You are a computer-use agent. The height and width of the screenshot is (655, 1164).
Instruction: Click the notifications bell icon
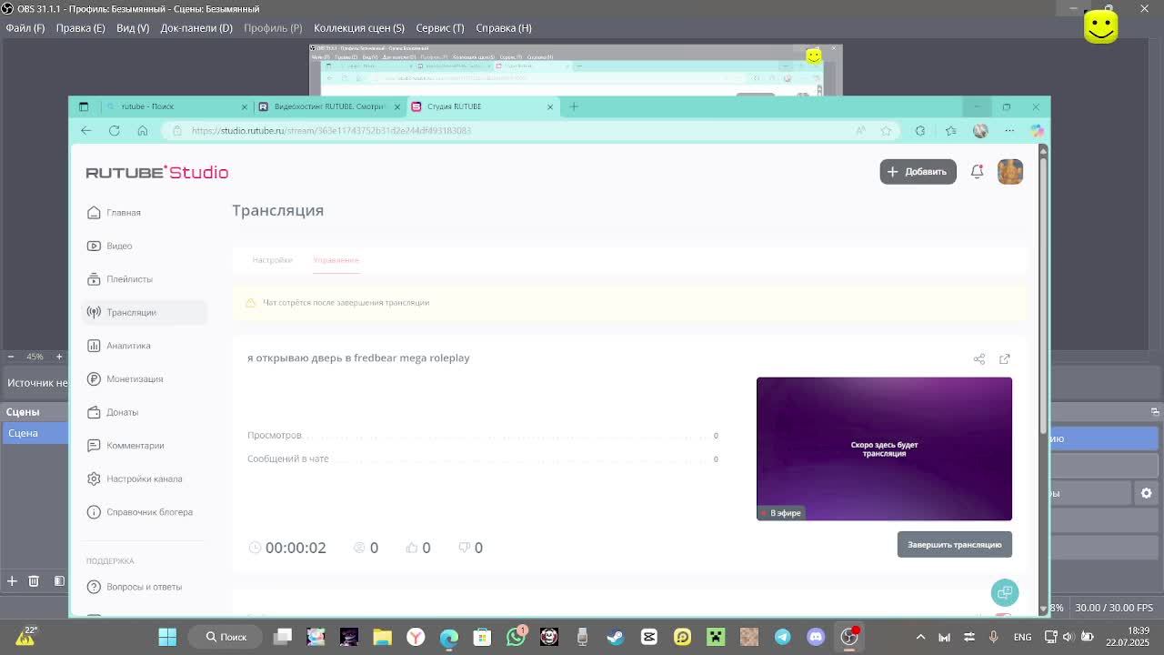click(x=977, y=171)
